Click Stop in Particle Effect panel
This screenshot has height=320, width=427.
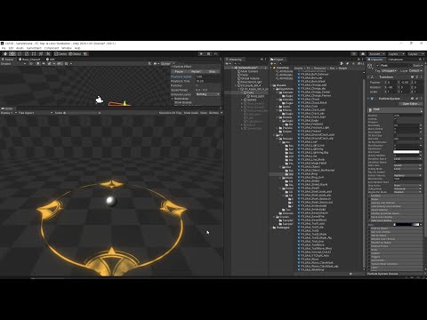[x=212, y=71]
